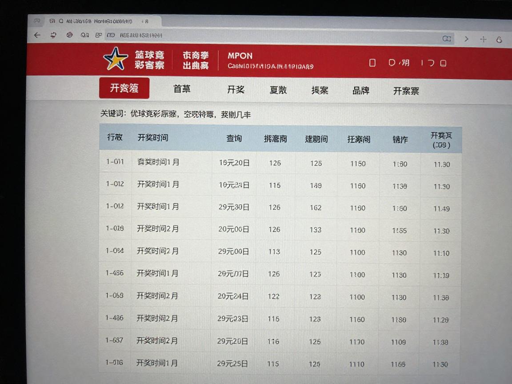Click the reload icon in browser toolbar
This screenshot has width=512, height=384.
click(x=53, y=35)
